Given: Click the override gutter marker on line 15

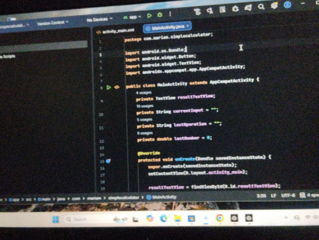Looking at the screenshot, I should click(x=108, y=161).
